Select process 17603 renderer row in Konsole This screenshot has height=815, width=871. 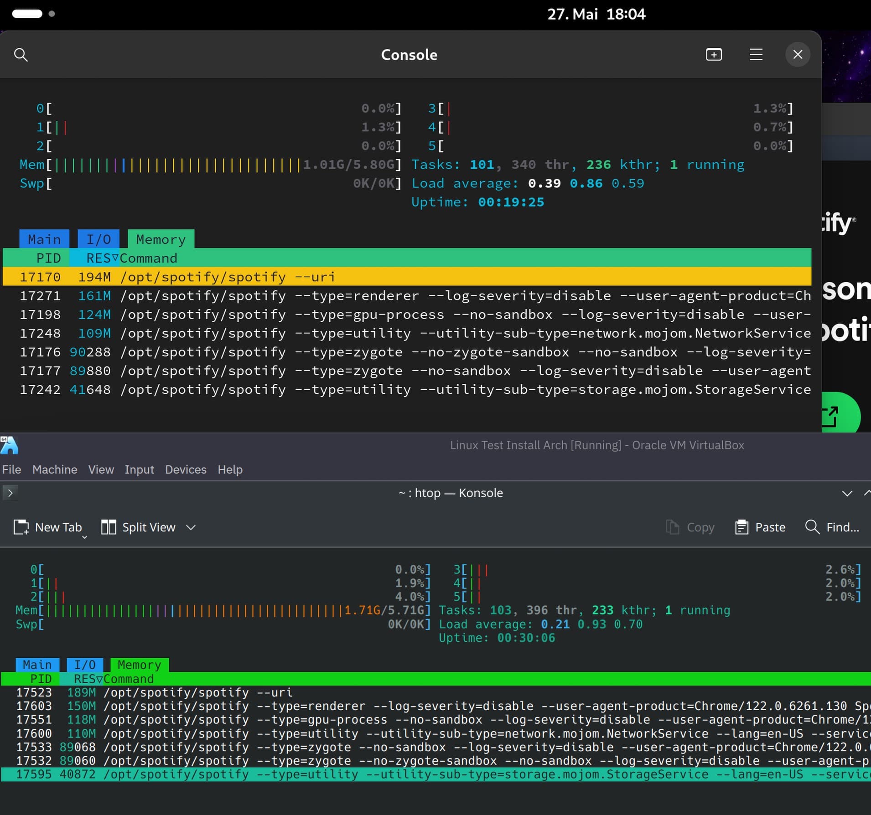coord(436,706)
